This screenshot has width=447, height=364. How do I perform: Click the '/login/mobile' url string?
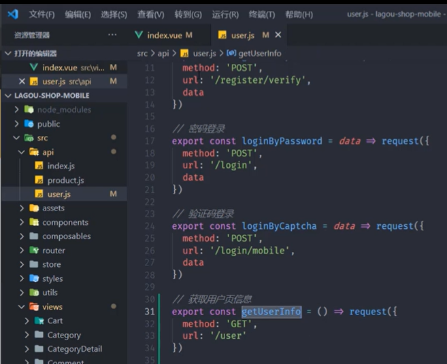250,251
